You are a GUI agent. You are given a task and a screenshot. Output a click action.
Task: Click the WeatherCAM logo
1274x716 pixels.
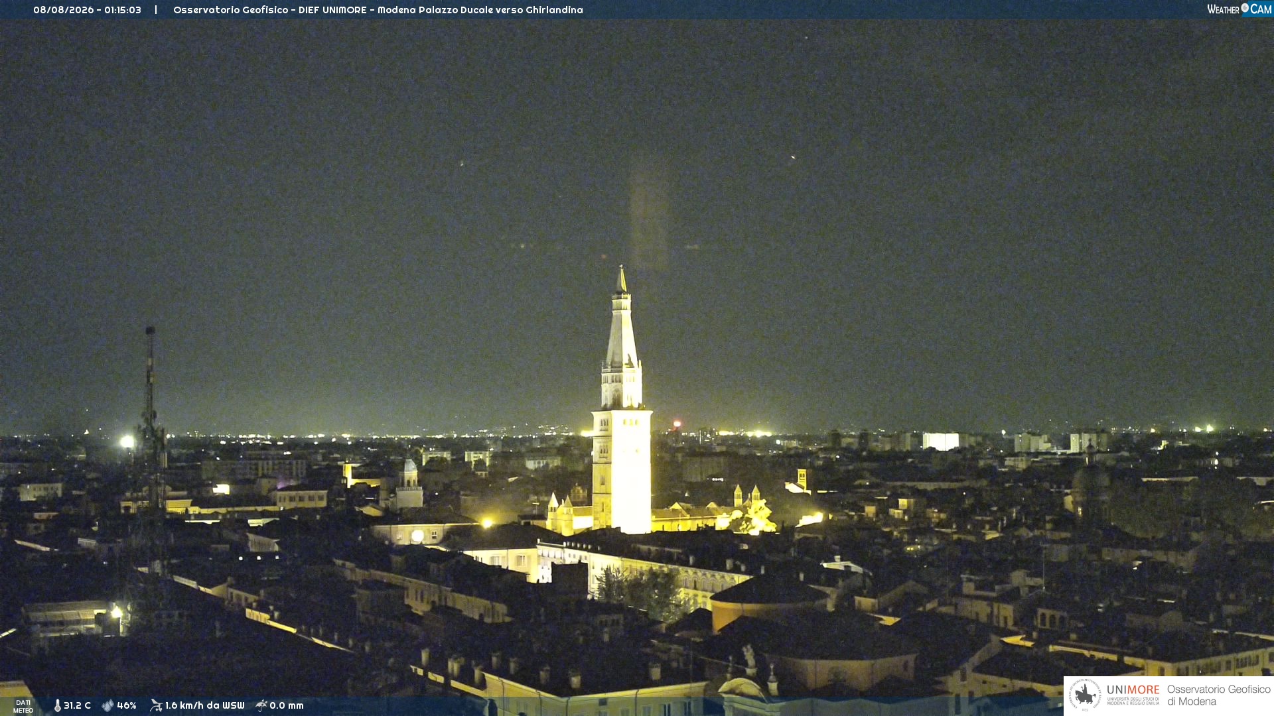pos(1239,9)
